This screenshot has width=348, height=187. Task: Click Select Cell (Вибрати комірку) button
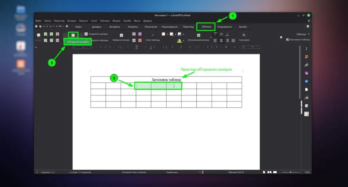tap(121, 37)
